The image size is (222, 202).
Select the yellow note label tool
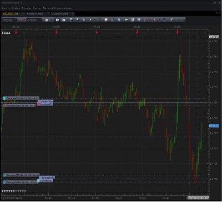106,20
